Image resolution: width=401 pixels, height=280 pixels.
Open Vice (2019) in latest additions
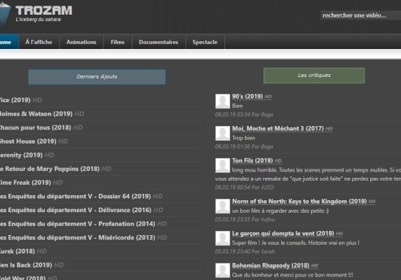click(x=15, y=100)
